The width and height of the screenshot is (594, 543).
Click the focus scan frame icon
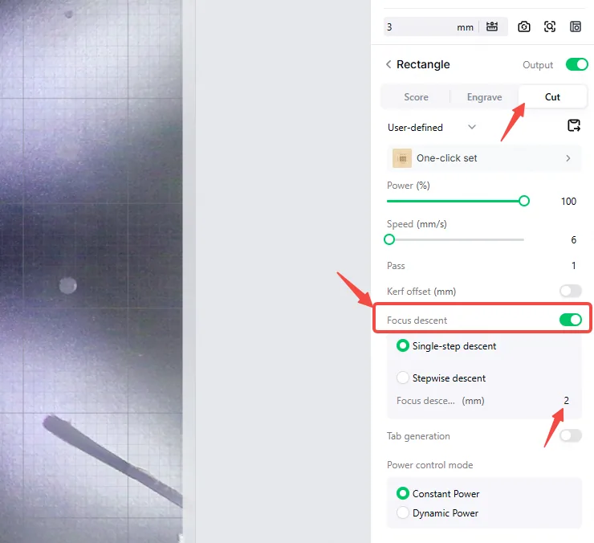(550, 27)
